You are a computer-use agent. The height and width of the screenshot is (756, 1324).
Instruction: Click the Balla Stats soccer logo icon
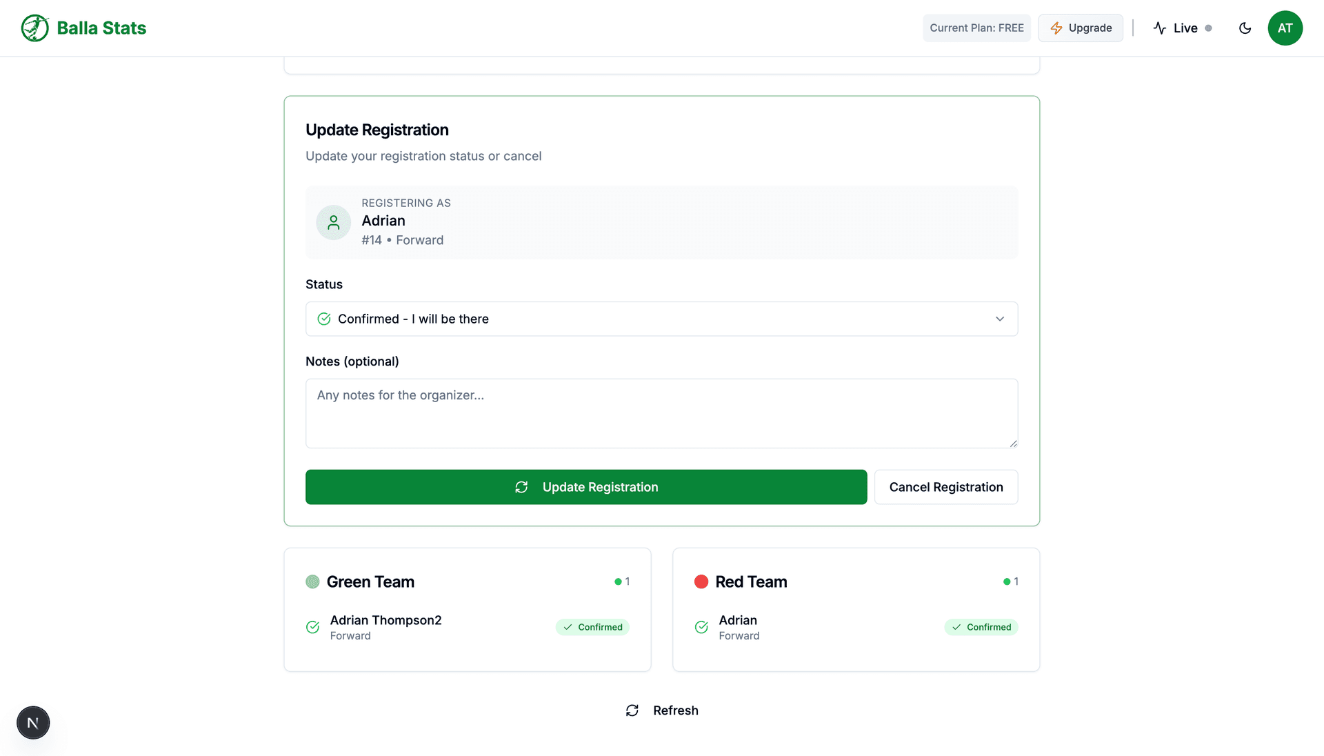coord(34,28)
